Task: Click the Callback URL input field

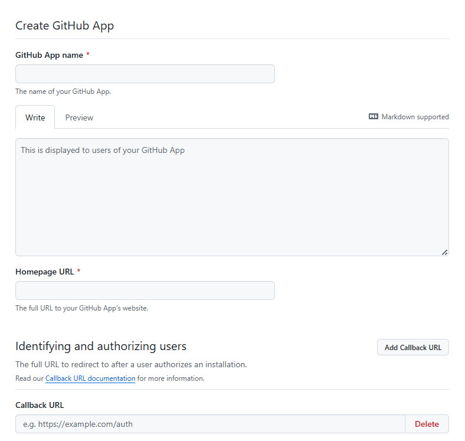Action: click(x=210, y=424)
